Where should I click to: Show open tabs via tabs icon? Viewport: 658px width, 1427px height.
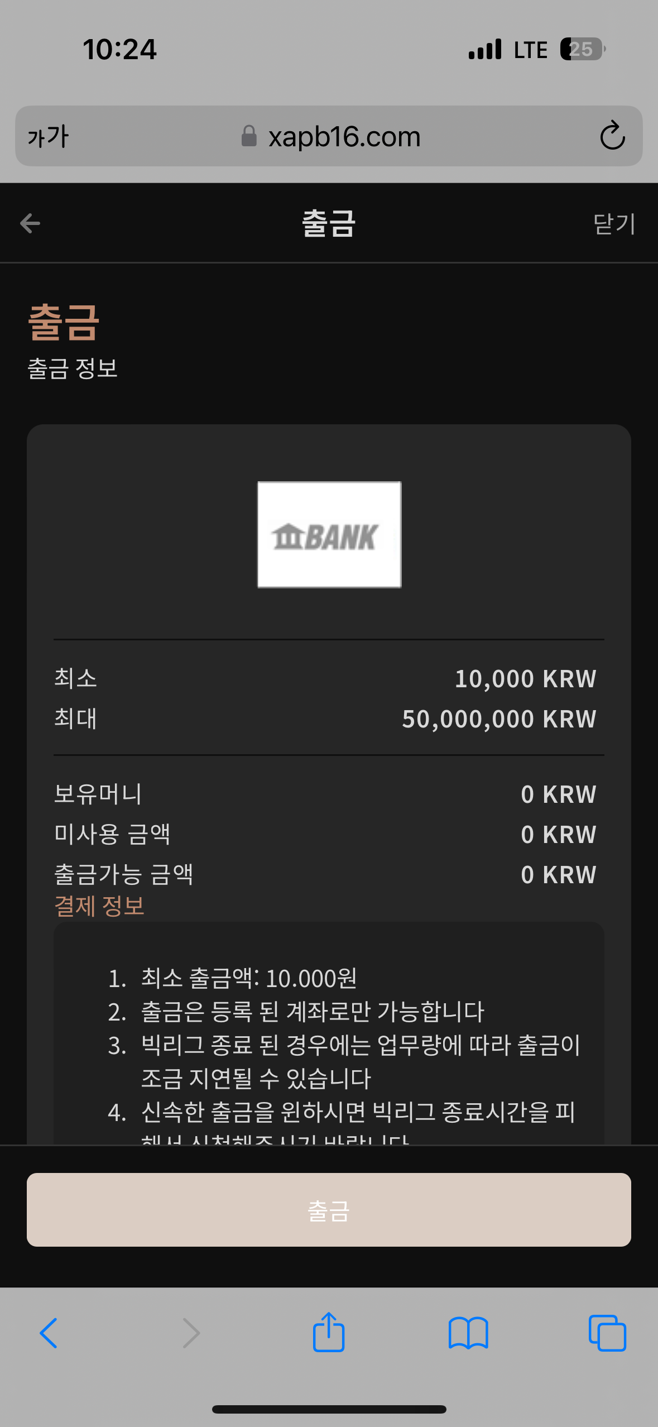[607, 1333]
